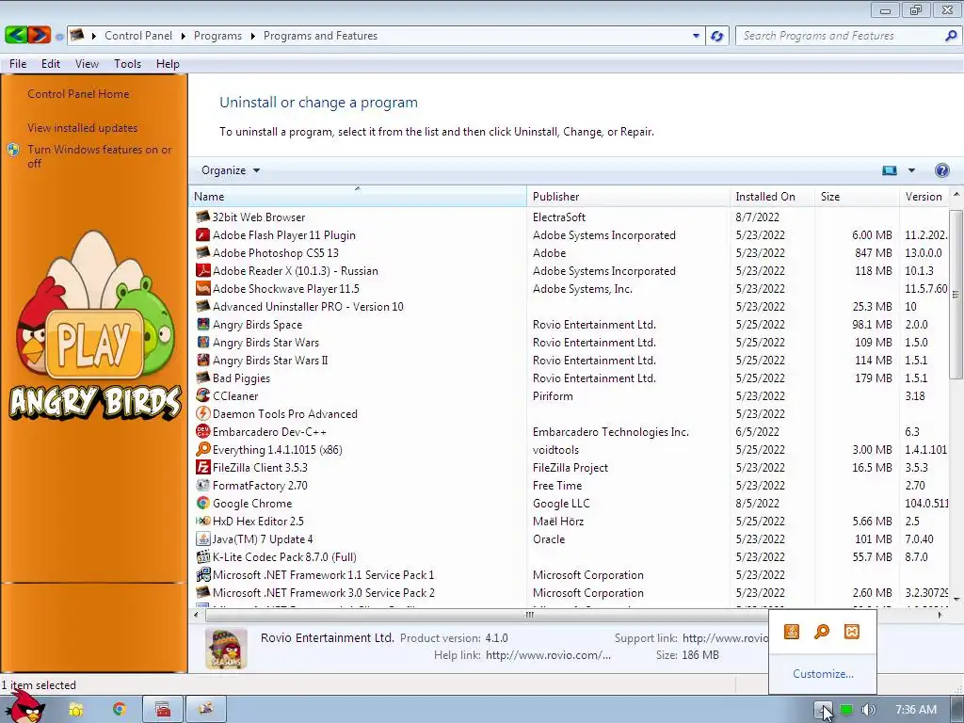Select the CCleaner icon
The height and width of the screenshot is (723, 964).
pos(202,395)
